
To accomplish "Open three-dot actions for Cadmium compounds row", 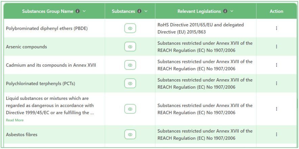I will pyautogui.click(x=276, y=65).
